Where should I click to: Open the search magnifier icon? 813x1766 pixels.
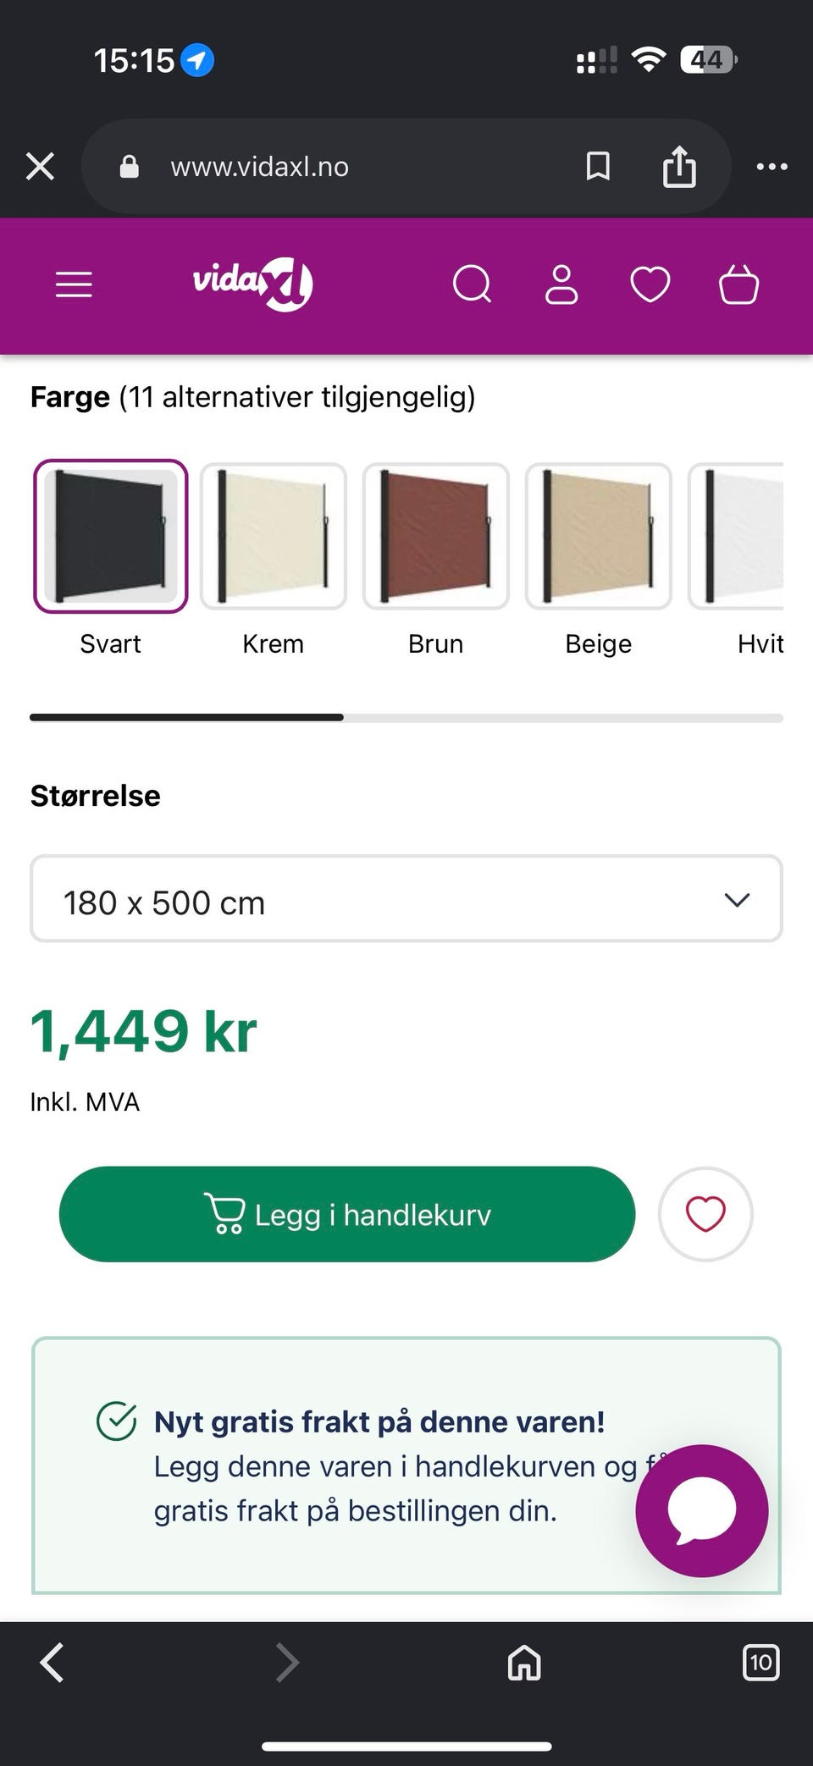tap(472, 284)
